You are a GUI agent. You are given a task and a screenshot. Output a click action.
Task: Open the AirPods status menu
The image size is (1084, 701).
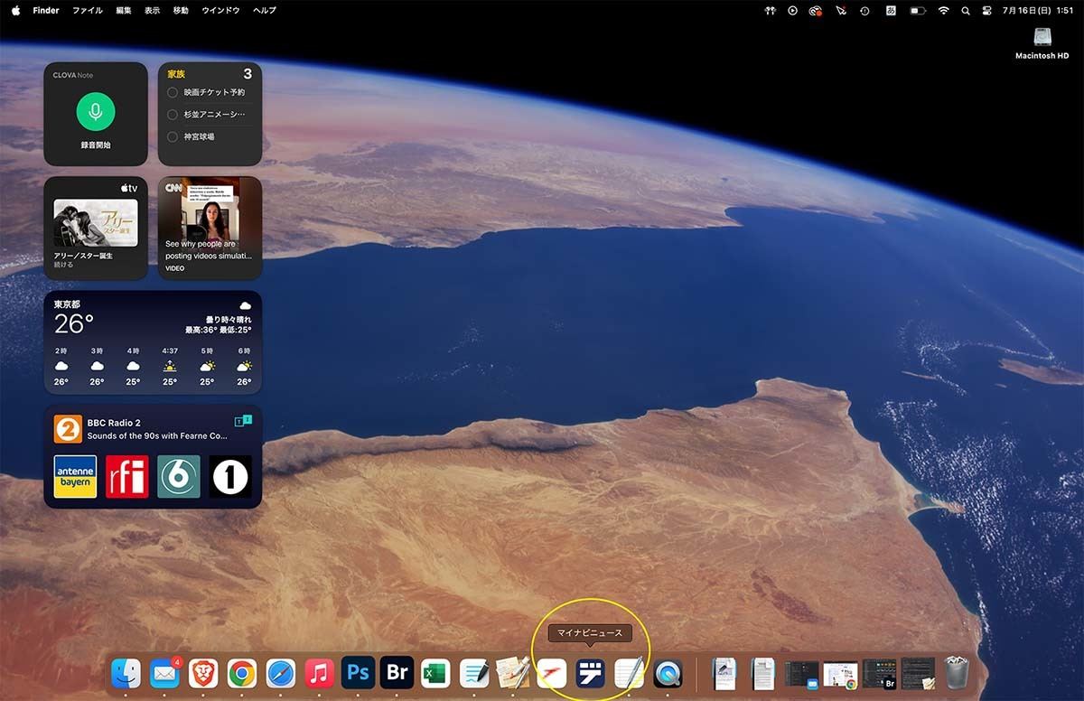(771, 11)
